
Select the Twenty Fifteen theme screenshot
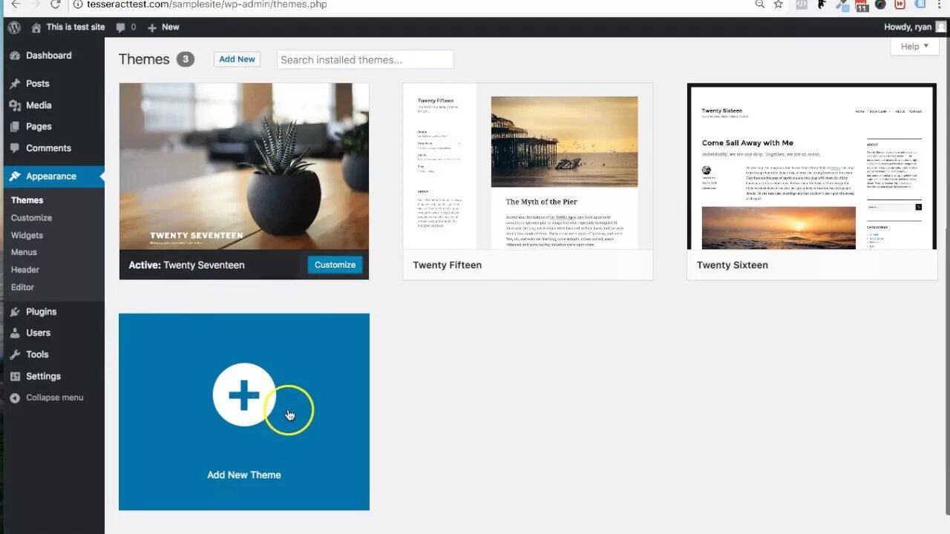528,166
